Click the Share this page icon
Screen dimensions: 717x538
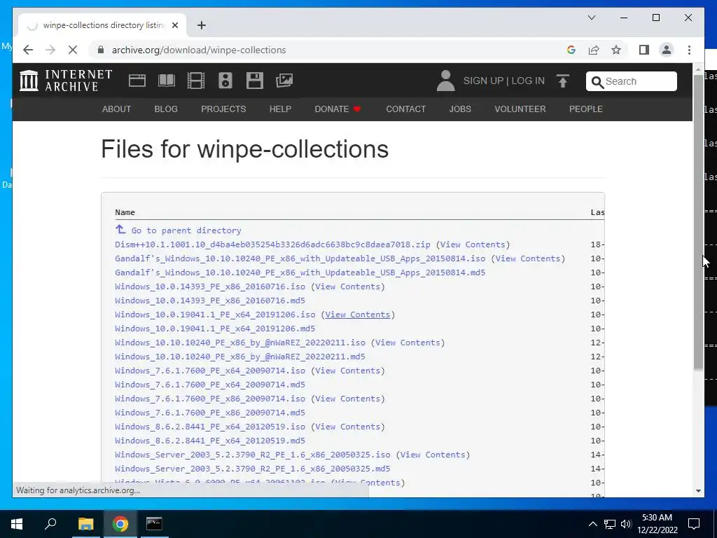tap(594, 50)
